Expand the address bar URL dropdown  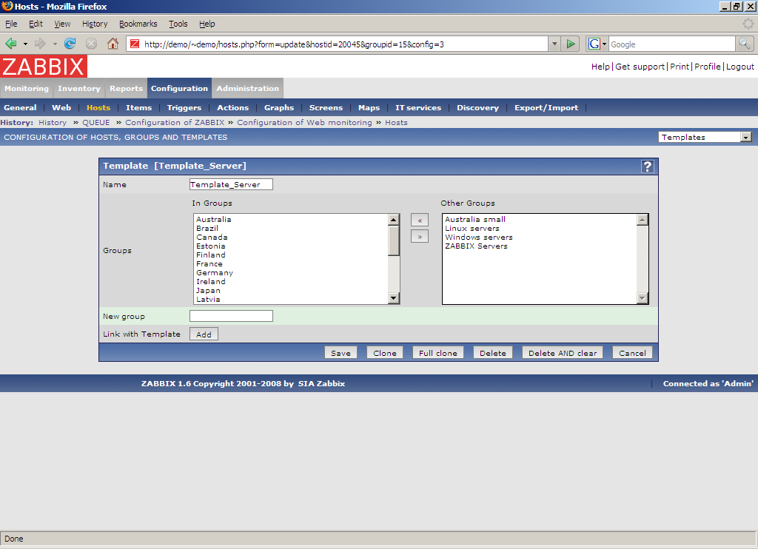(554, 44)
